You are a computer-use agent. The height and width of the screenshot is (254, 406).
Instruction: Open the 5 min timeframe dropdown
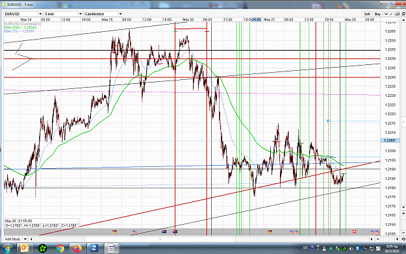tap(80, 14)
